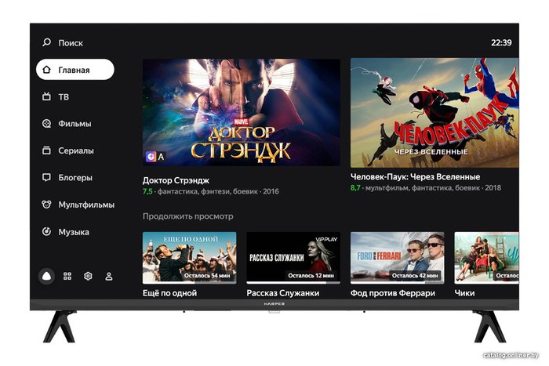
Task: Click the search magnifier icon
Action: pos(46,42)
